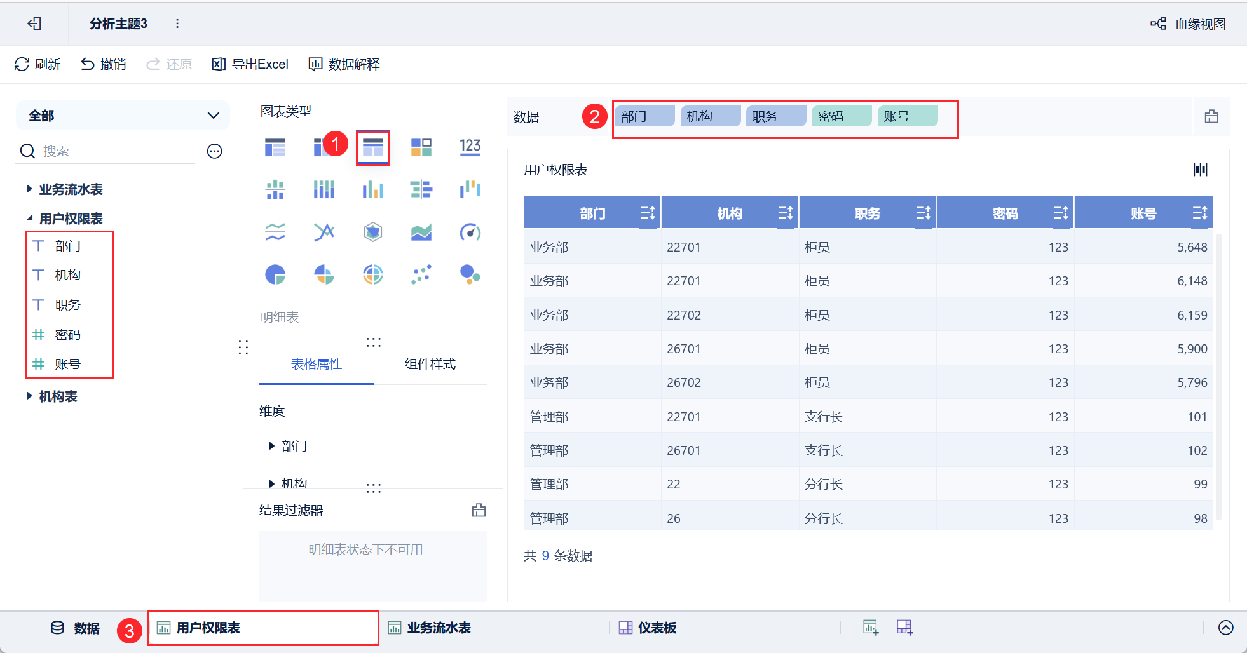
Task: Open the sort menu on the 机构 column header
Action: pos(786,213)
